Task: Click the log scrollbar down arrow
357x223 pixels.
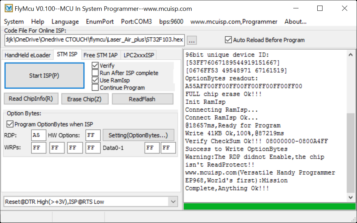Action: (x=351, y=198)
